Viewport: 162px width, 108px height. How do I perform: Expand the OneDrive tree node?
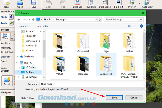coord(17,56)
